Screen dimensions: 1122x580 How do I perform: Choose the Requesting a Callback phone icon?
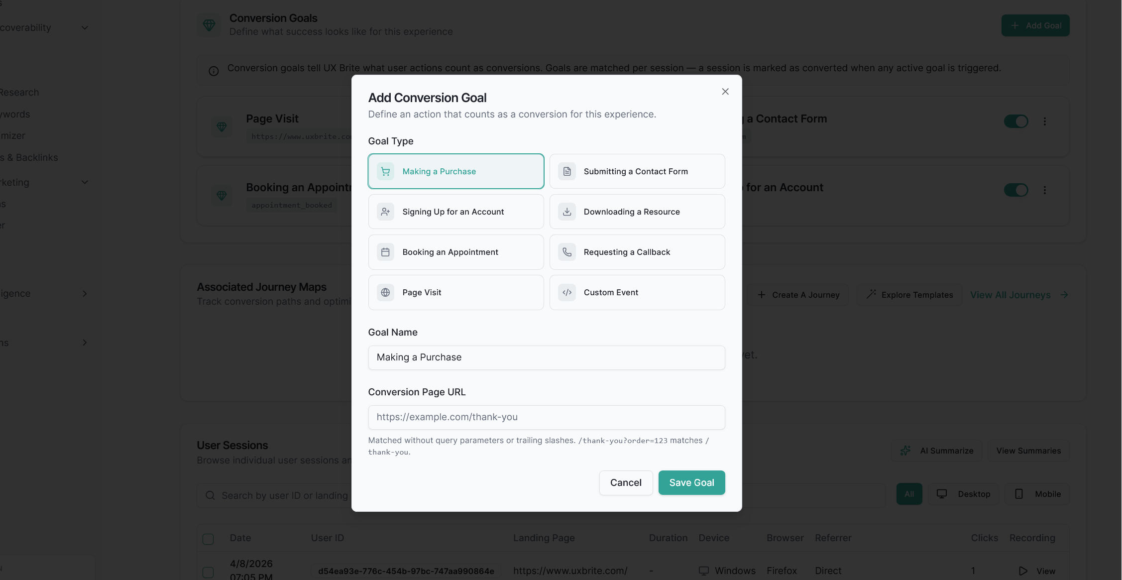pos(567,252)
